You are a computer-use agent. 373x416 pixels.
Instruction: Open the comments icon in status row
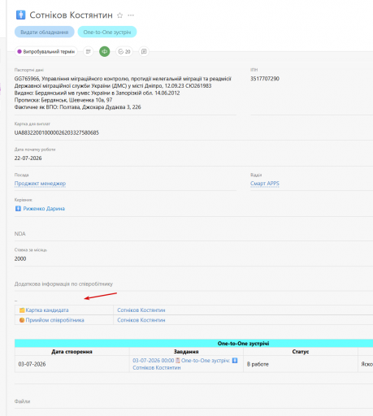pyautogui.click(x=144, y=51)
